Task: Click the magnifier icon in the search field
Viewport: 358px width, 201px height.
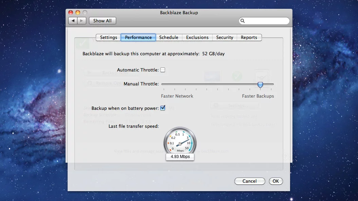Action: click(242, 21)
